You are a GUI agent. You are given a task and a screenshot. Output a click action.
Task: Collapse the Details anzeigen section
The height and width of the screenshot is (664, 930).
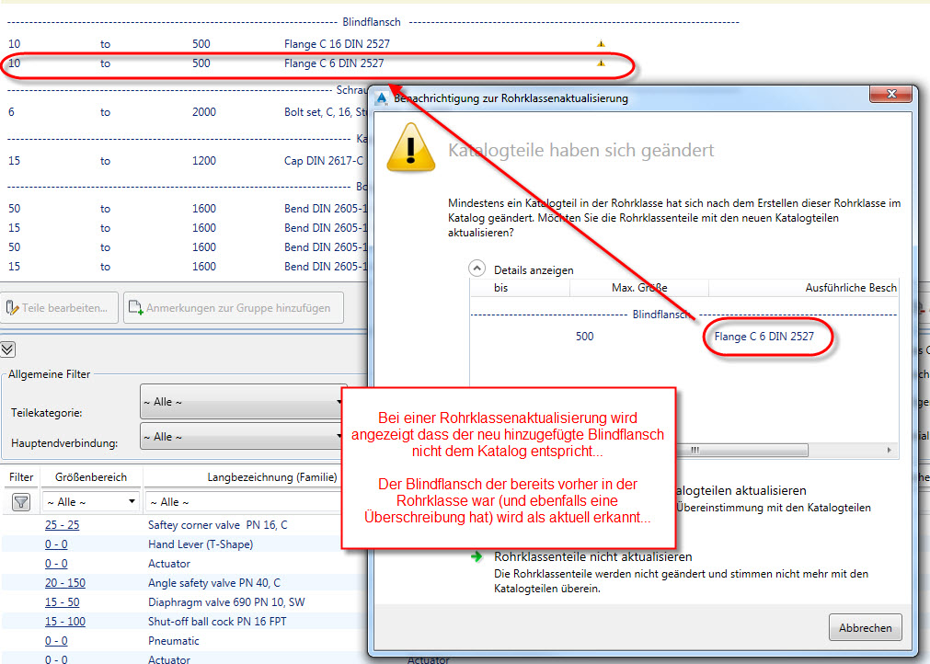(476, 269)
